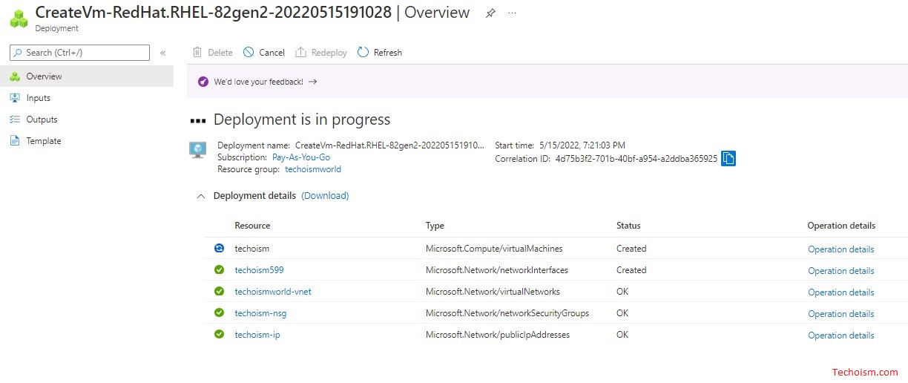Click the in-progress icon beside techoism
This screenshot has height=383, width=908.
(219, 249)
